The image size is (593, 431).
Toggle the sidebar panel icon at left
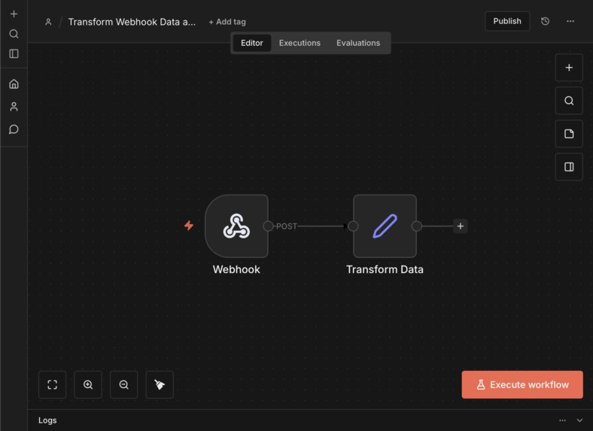point(14,53)
